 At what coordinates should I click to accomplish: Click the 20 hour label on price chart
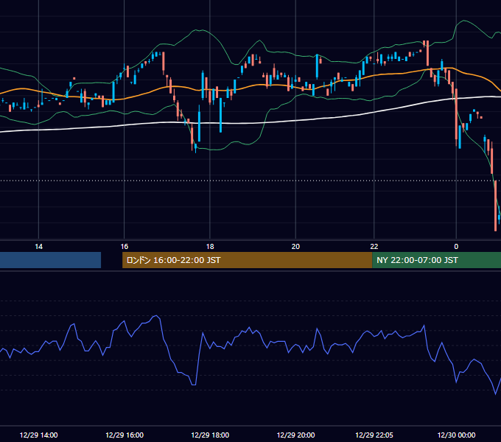pyautogui.click(x=295, y=247)
